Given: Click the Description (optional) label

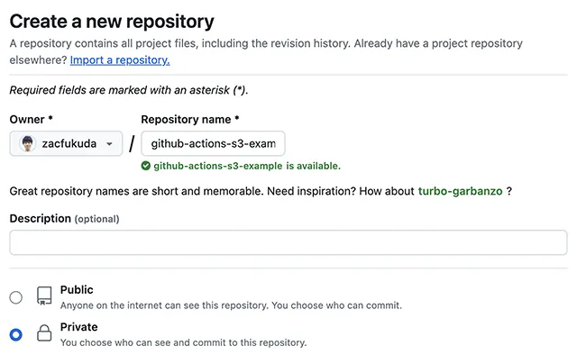Looking at the screenshot, I should 64,219.
